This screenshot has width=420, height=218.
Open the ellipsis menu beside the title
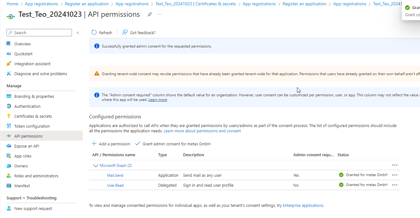(x=160, y=14)
